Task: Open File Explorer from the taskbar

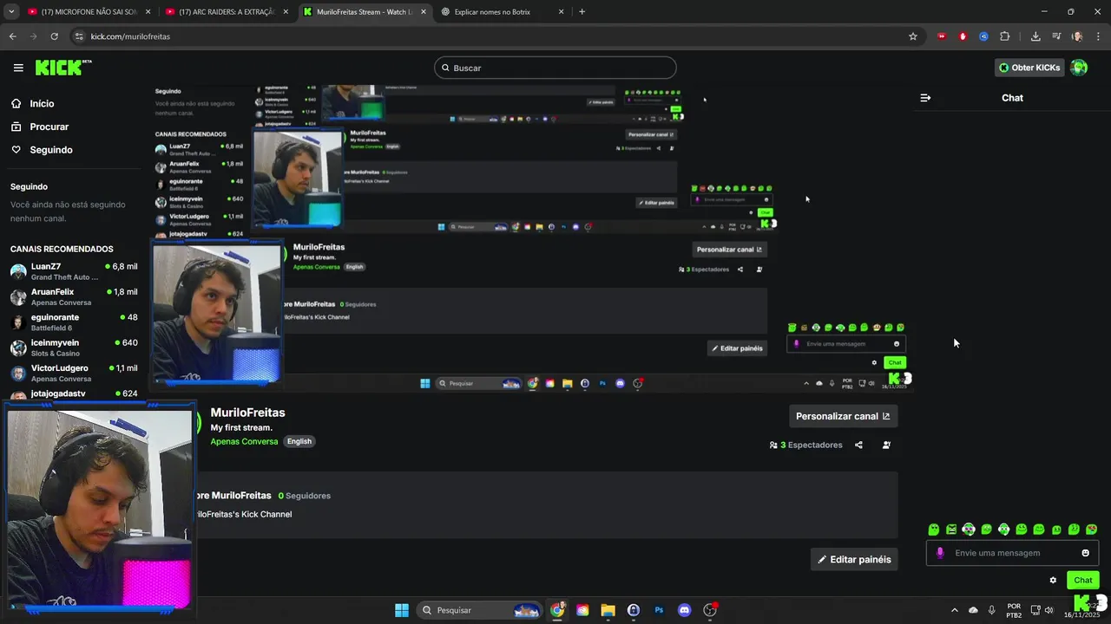Action: coord(608,610)
